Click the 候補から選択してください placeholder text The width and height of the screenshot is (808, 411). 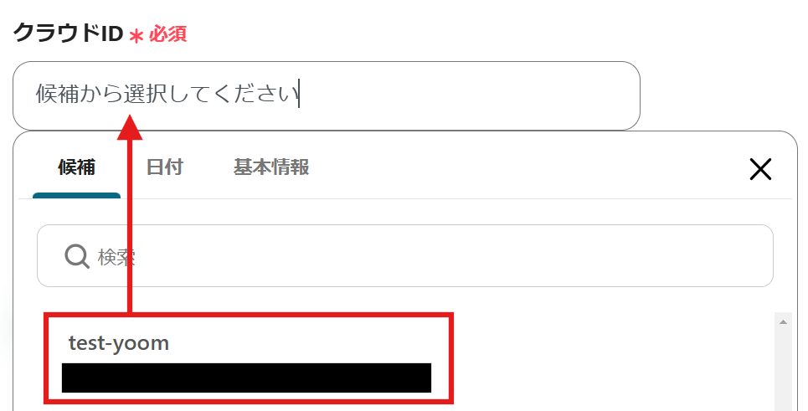point(167,95)
